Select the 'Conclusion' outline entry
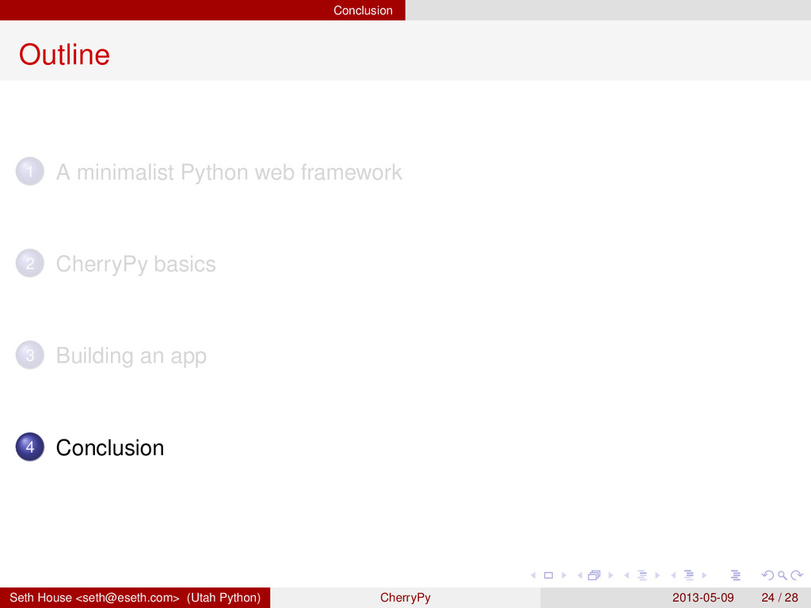 [110, 448]
